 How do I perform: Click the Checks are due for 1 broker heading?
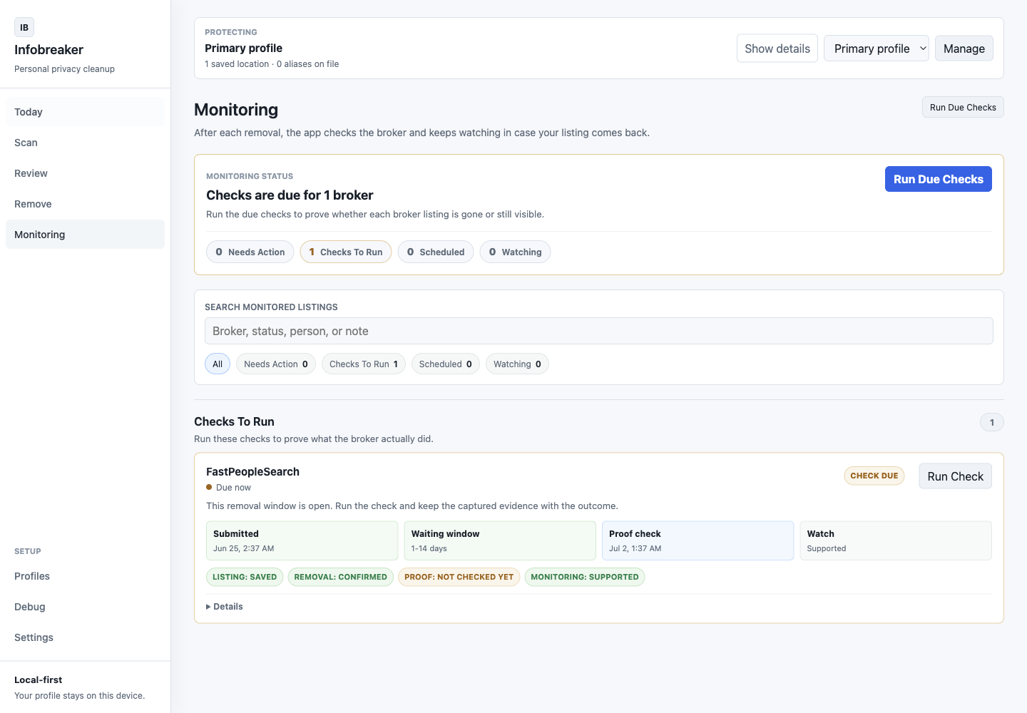coord(290,195)
